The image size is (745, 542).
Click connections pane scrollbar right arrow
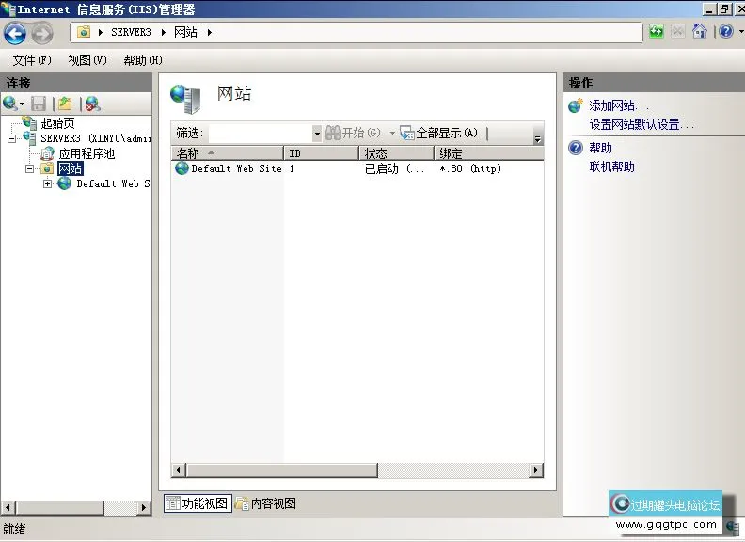click(x=144, y=508)
